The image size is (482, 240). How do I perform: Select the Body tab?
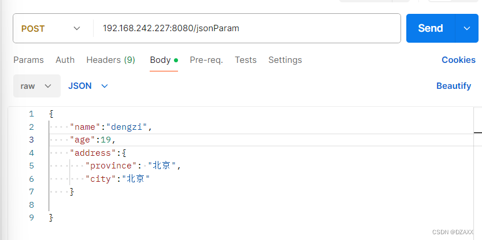[164, 60]
